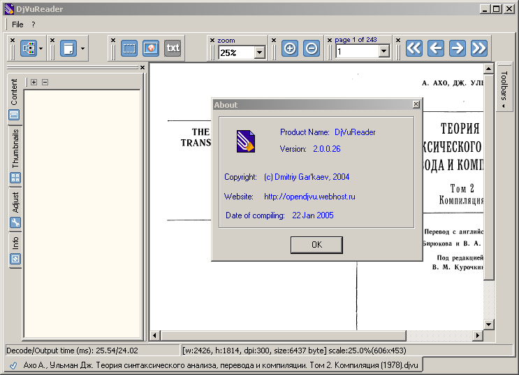The width and height of the screenshot is (519, 375).
Task: Click the page dimensions status text
Action: coord(294,351)
